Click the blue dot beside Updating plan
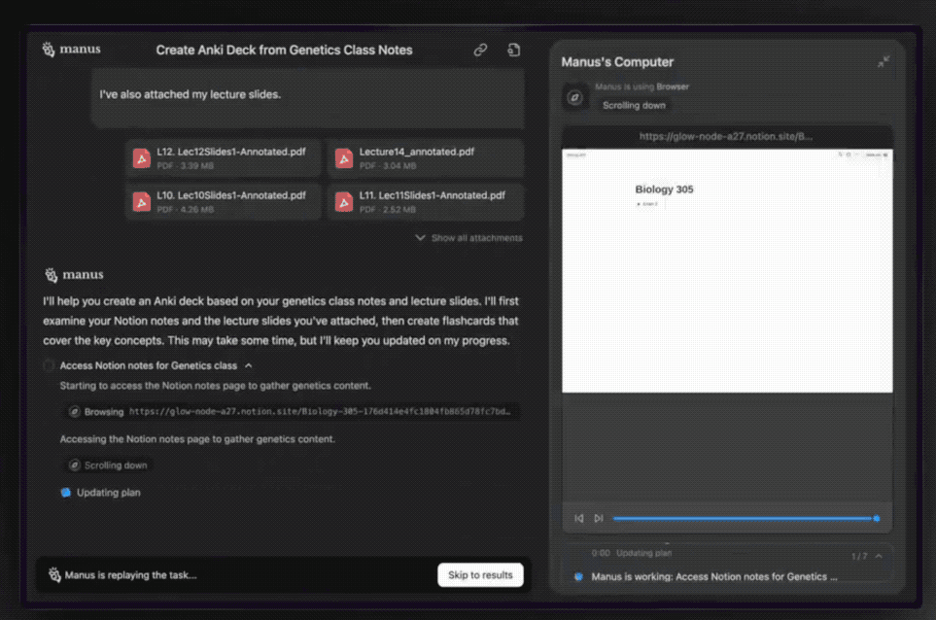This screenshot has width=936, height=620. (x=66, y=493)
